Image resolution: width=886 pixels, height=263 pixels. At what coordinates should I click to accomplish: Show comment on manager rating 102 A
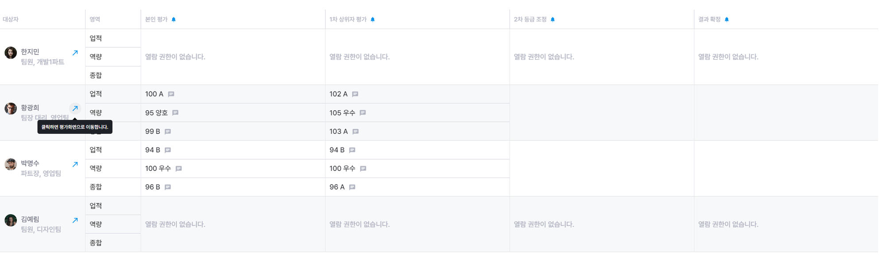tap(355, 94)
